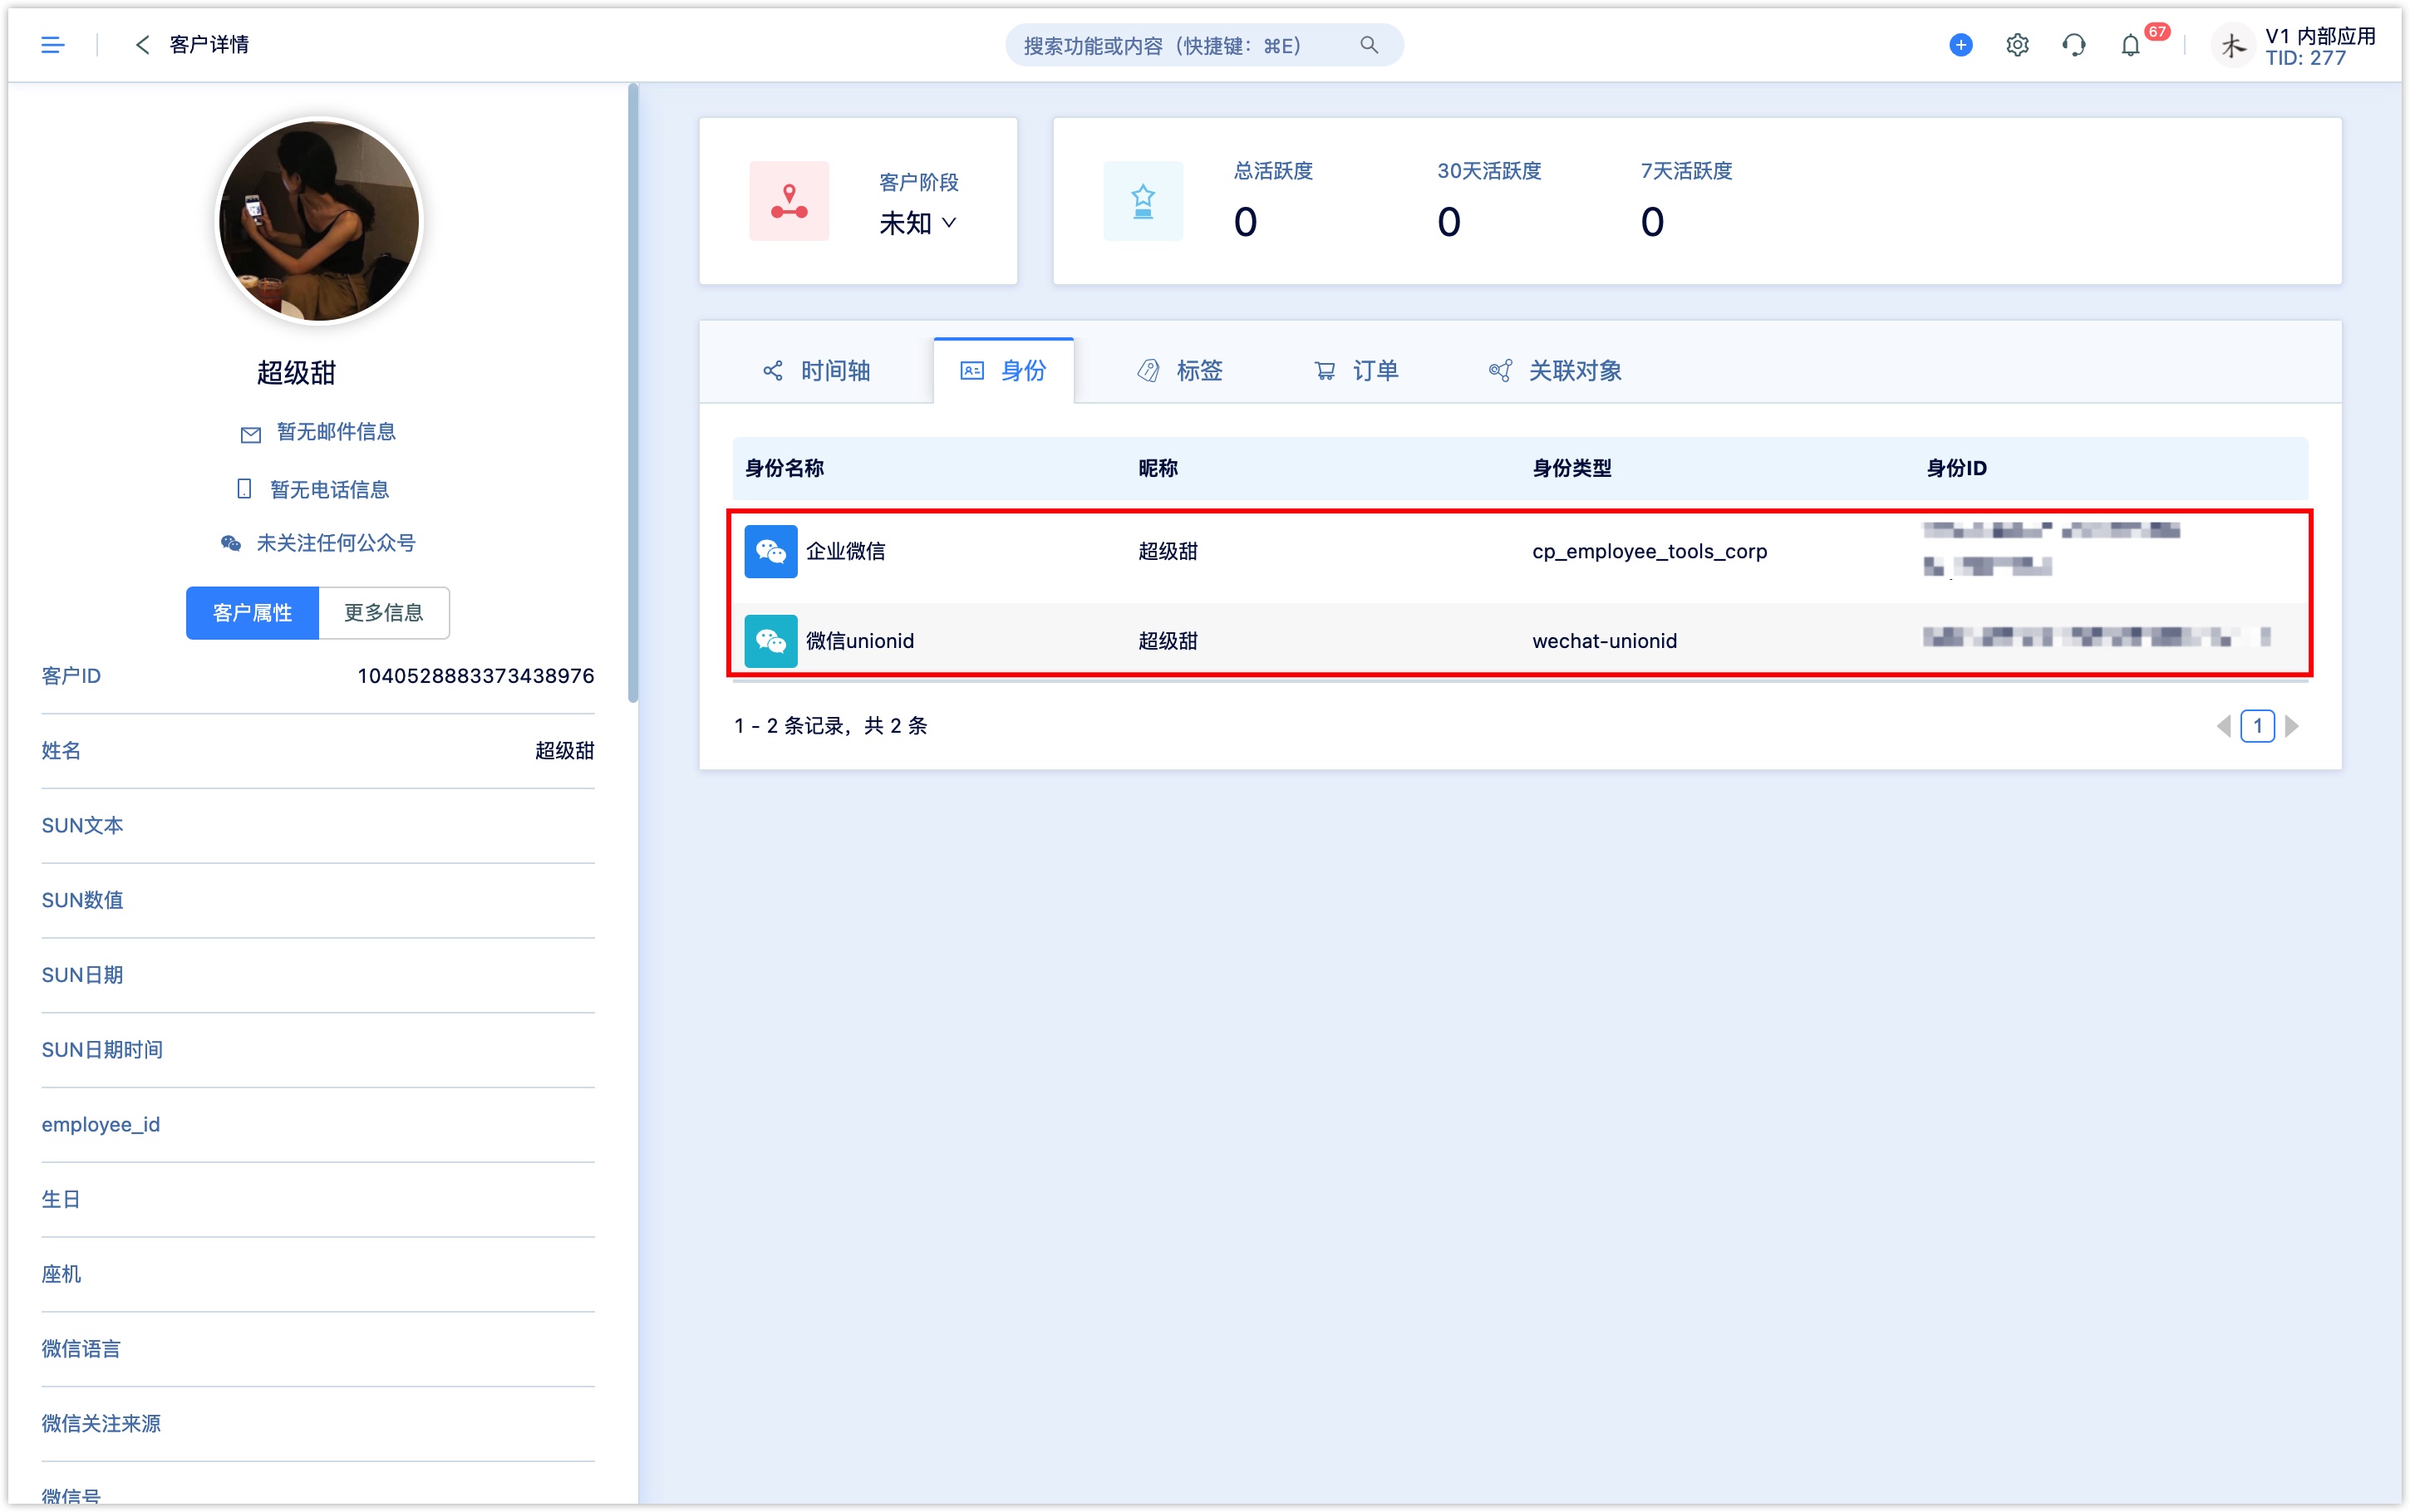Expand the customer stage 未知 dropdown

click(918, 222)
